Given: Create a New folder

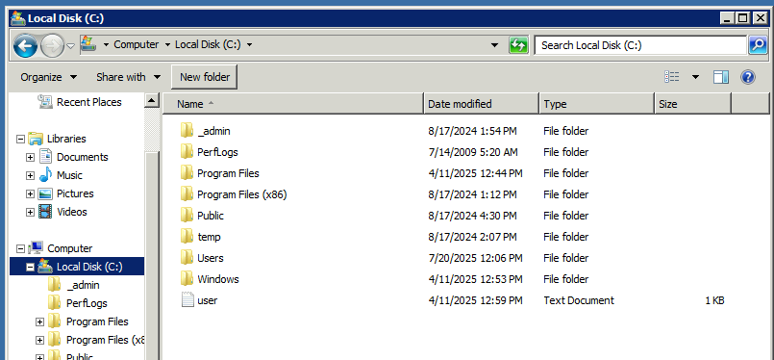Looking at the screenshot, I should (205, 77).
